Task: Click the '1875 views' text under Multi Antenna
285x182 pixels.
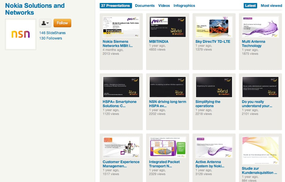Action: pos(250,54)
